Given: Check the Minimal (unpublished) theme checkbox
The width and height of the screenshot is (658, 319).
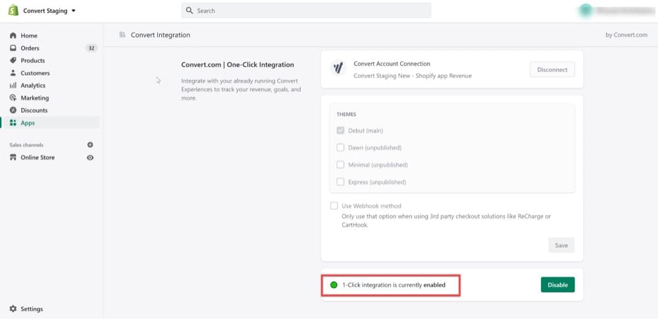Looking at the screenshot, I should pos(341,165).
